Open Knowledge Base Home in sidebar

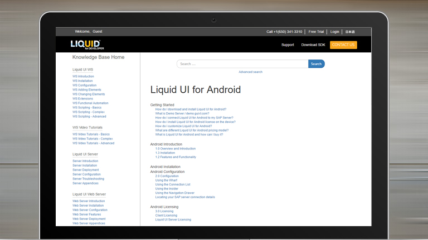98,57
